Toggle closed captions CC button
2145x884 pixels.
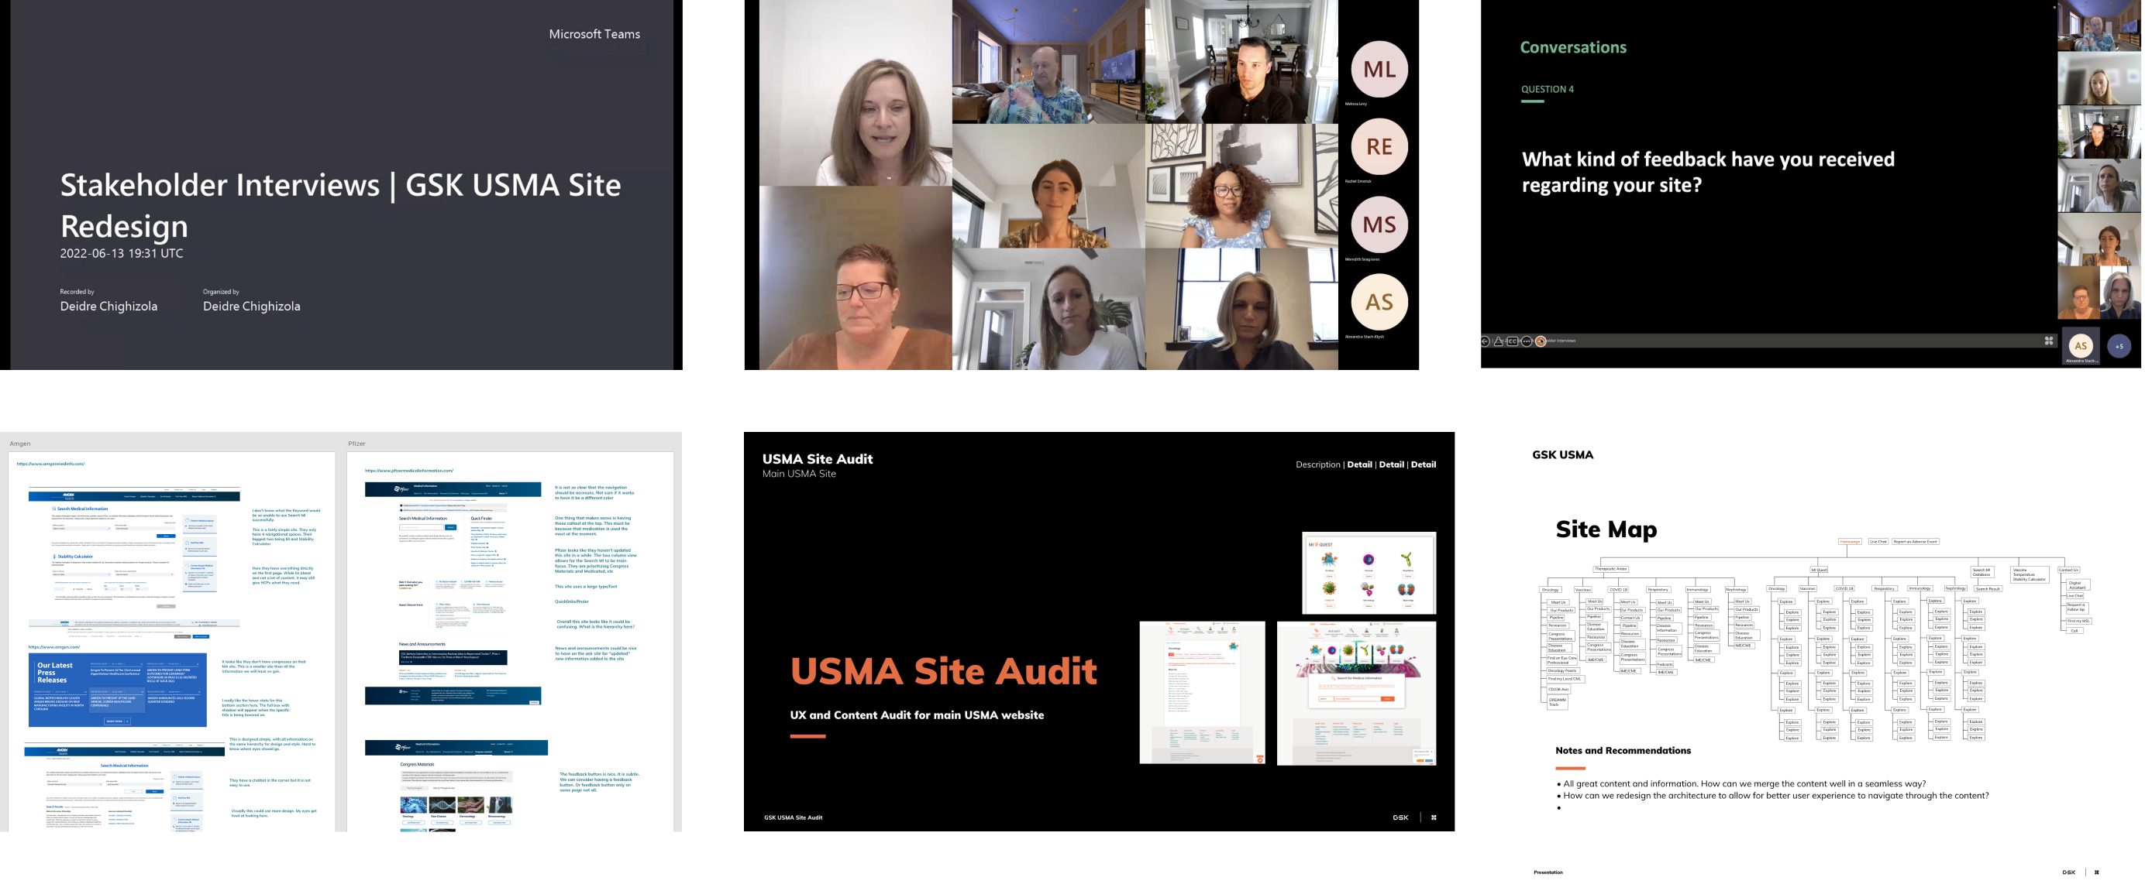1513,342
